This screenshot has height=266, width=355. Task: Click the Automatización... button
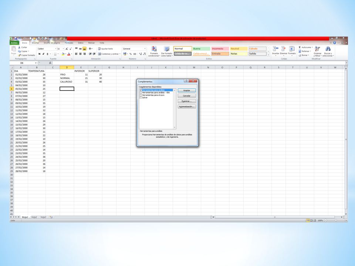(x=186, y=106)
